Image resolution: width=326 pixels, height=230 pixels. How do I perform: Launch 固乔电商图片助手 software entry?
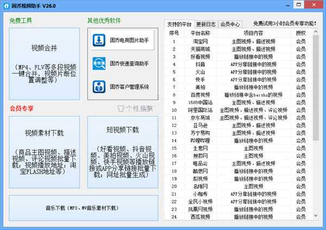(122, 40)
